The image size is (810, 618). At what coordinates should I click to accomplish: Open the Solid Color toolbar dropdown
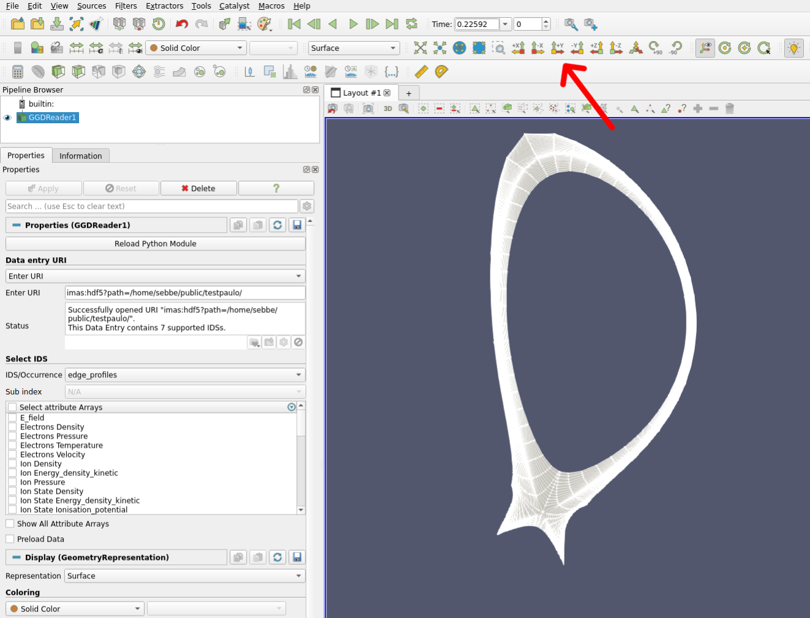196,48
